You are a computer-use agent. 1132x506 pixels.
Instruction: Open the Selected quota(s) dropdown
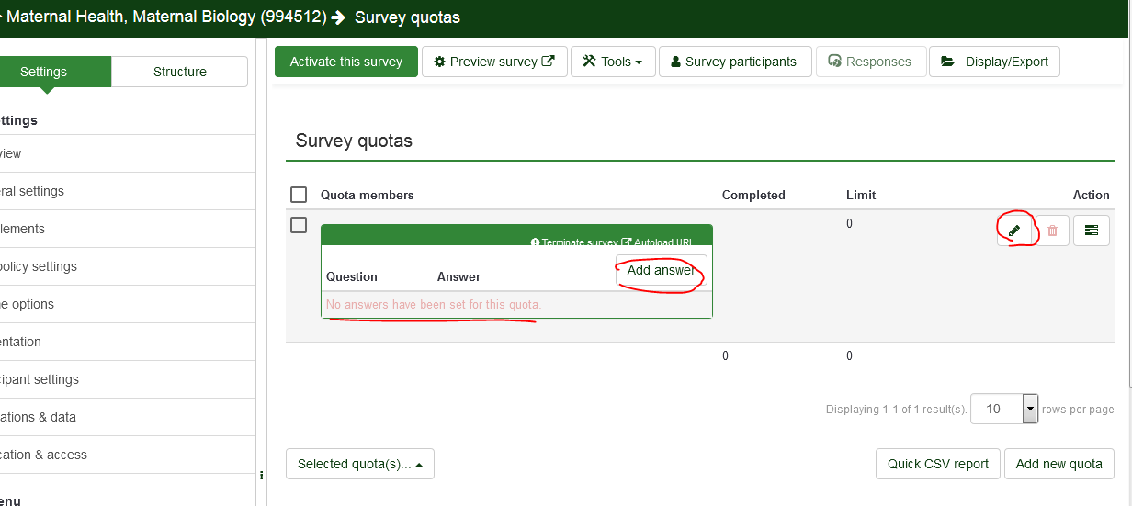359,464
